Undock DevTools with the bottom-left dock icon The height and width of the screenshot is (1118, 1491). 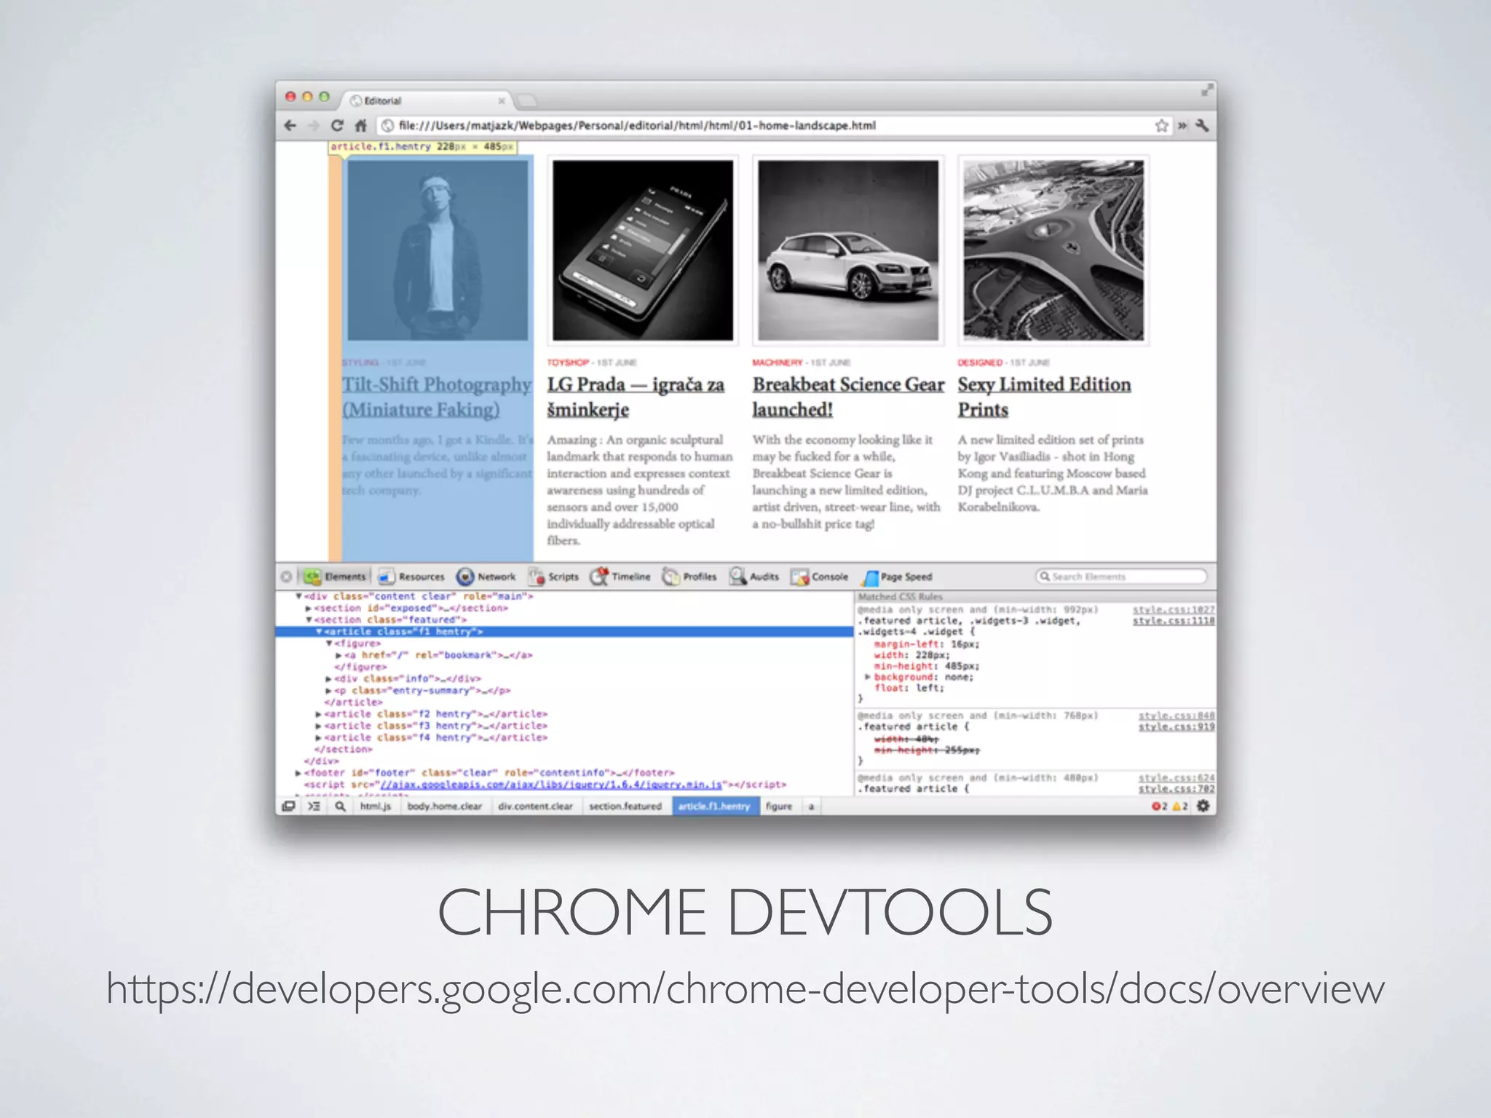(x=289, y=806)
